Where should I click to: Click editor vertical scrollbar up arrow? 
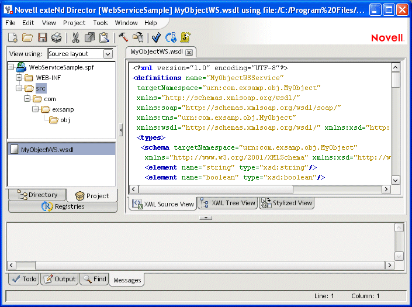[396, 68]
